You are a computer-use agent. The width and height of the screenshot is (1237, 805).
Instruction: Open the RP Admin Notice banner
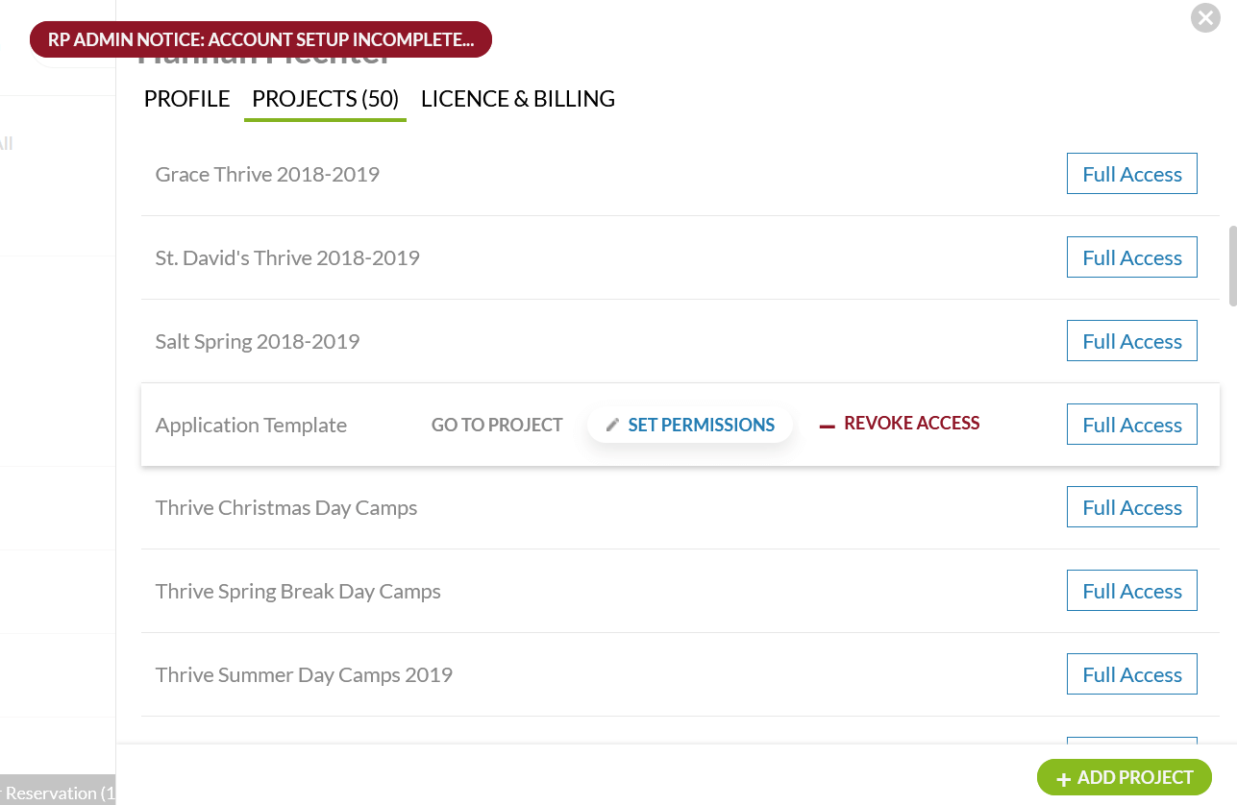point(260,40)
